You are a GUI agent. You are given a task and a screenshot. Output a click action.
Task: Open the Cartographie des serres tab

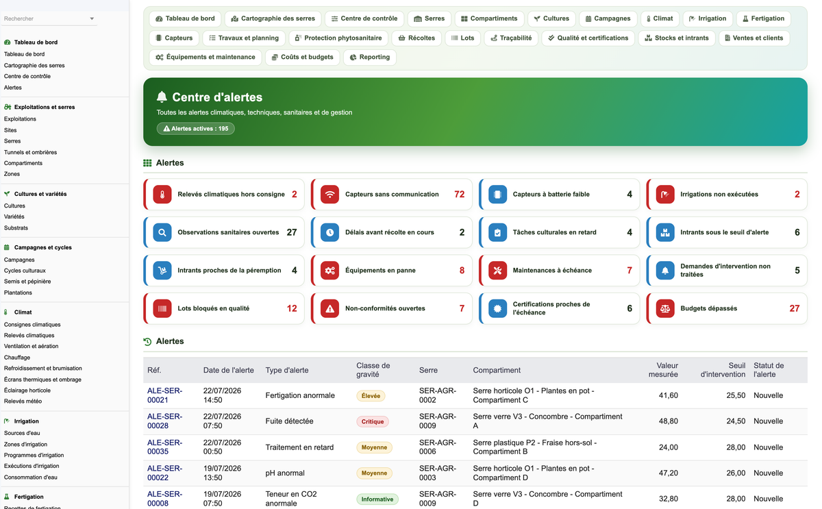[273, 18]
